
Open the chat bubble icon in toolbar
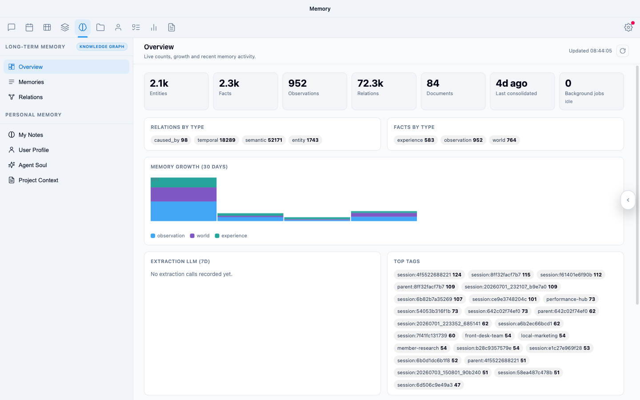tap(12, 28)
